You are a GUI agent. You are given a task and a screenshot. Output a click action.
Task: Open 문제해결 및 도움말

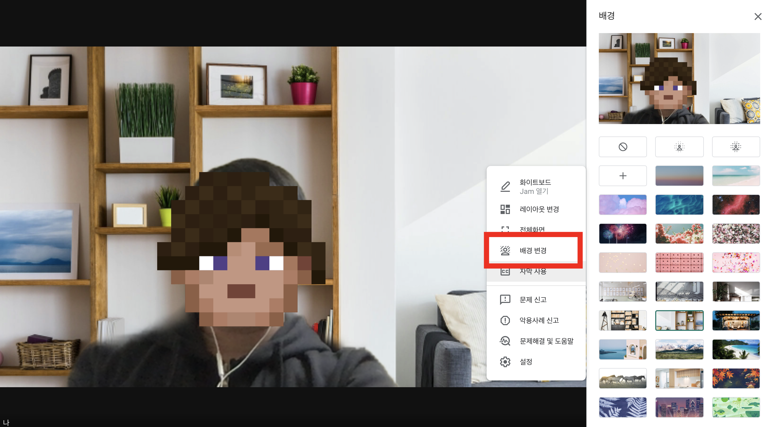tap(546, 341)
